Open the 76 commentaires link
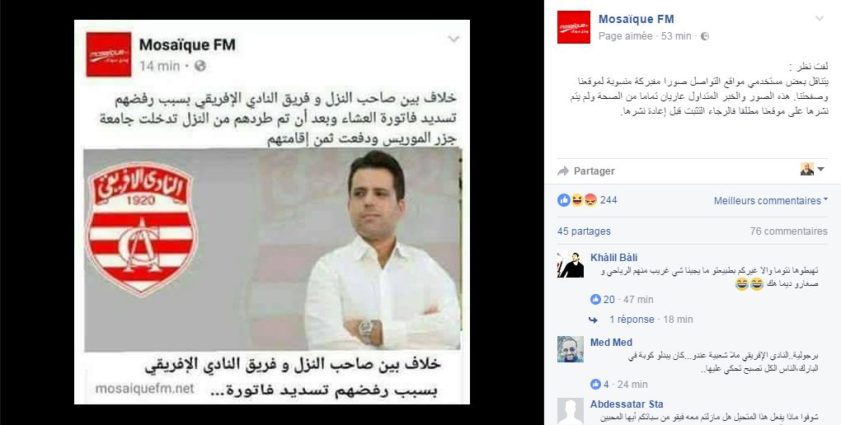Screen dimensions: 841x425 [x=788, y=231]
